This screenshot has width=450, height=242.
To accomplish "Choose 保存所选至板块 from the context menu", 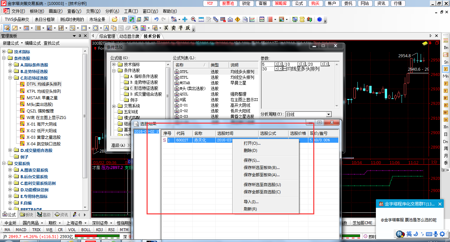I will (262, 168).
